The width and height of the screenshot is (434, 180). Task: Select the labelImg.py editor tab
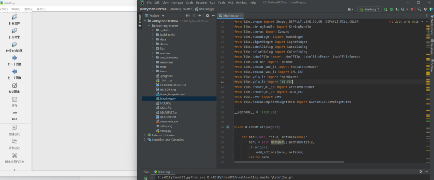[231, 16]
